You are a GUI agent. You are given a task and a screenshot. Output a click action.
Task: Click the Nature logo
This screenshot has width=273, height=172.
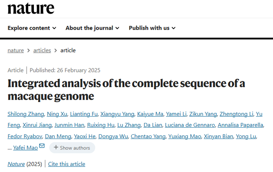point(31,8)
